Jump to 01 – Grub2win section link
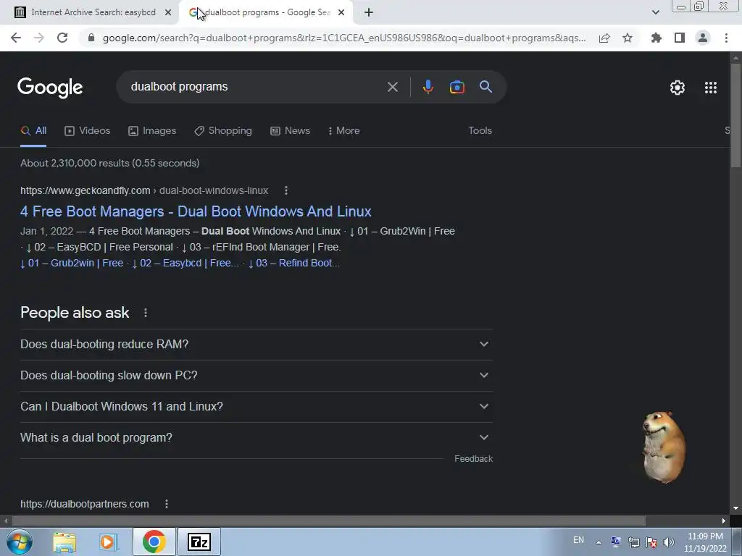The width and height of the screenshot is (742, 556). pyautogui.click(x=72, y=263)
